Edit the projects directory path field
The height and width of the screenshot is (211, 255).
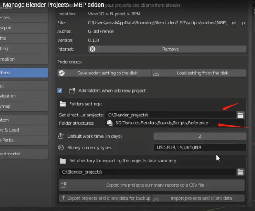click(171, 115)
